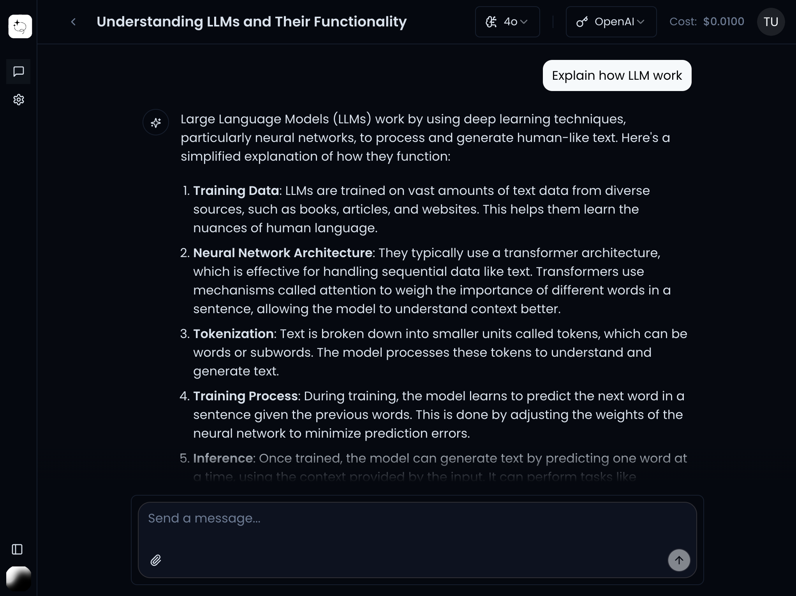Open the 4o model selector dropdown
This screenshot has width=796, height=596.
(x=507, y=22)
